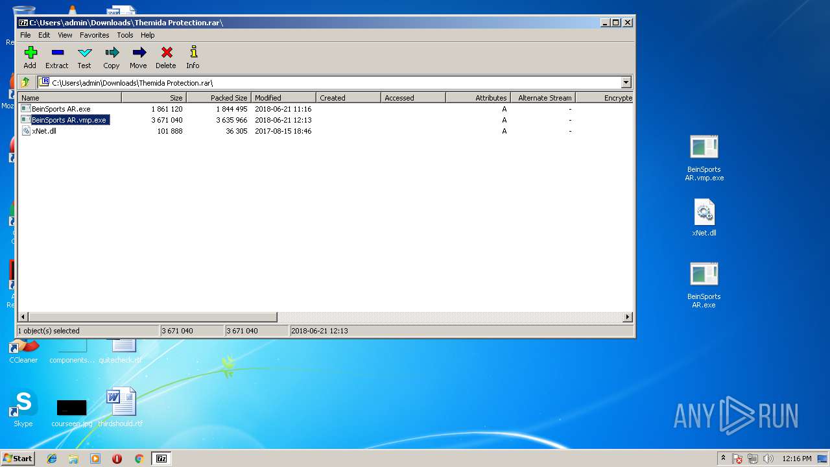
Task: Sort by Packed Size column
Action: (219, 98)
